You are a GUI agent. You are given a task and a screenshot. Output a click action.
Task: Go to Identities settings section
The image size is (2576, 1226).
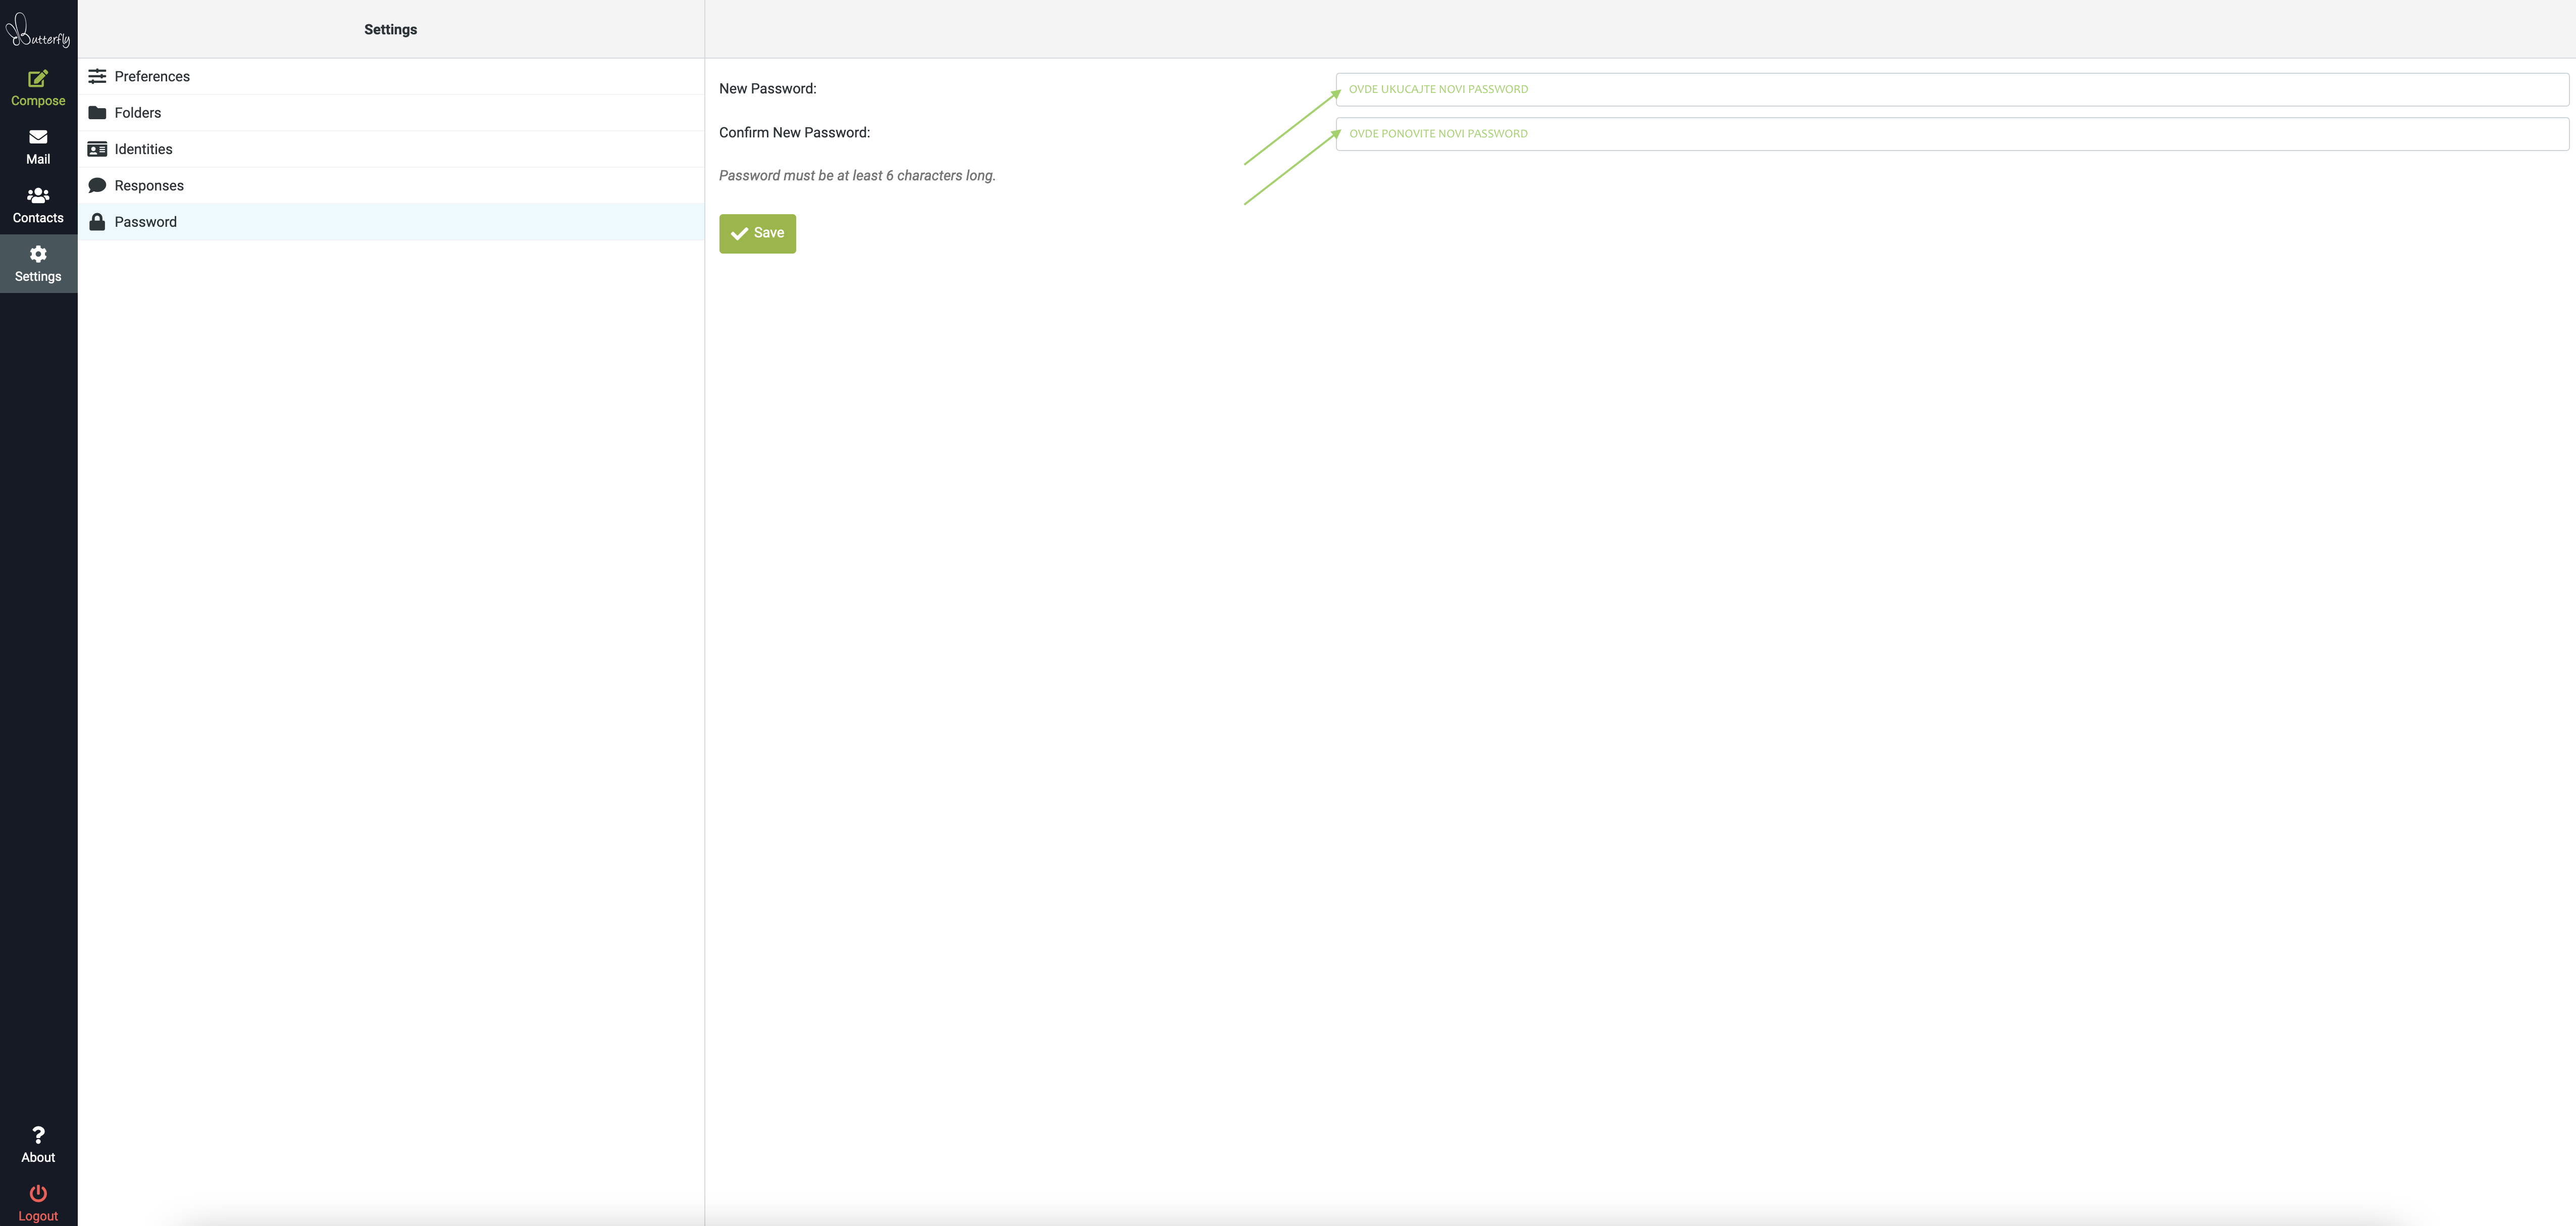pos(143,149)
